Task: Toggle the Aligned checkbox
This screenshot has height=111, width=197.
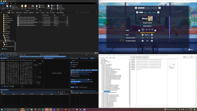Action: click(x=71, y=83)
